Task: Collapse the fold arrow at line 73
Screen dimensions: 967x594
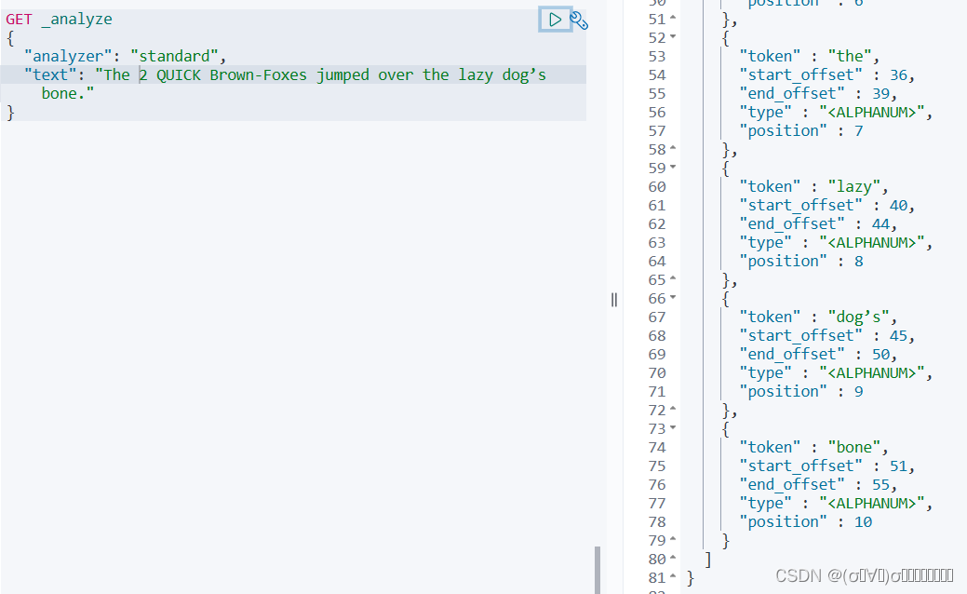Action: pyautogui.click(x=673, y=427)
